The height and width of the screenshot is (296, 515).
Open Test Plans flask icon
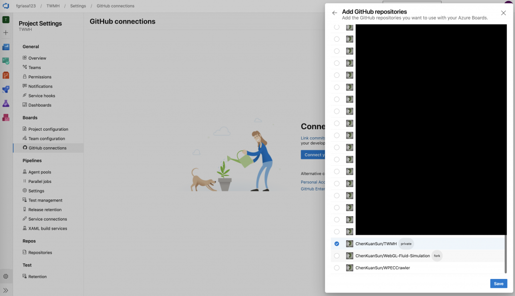click(x=6, y=104)
